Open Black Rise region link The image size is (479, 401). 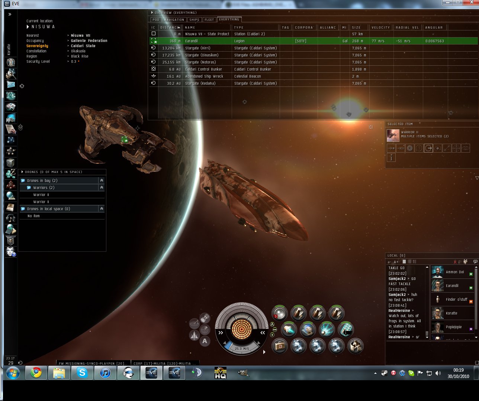click(x=80, y=56)
